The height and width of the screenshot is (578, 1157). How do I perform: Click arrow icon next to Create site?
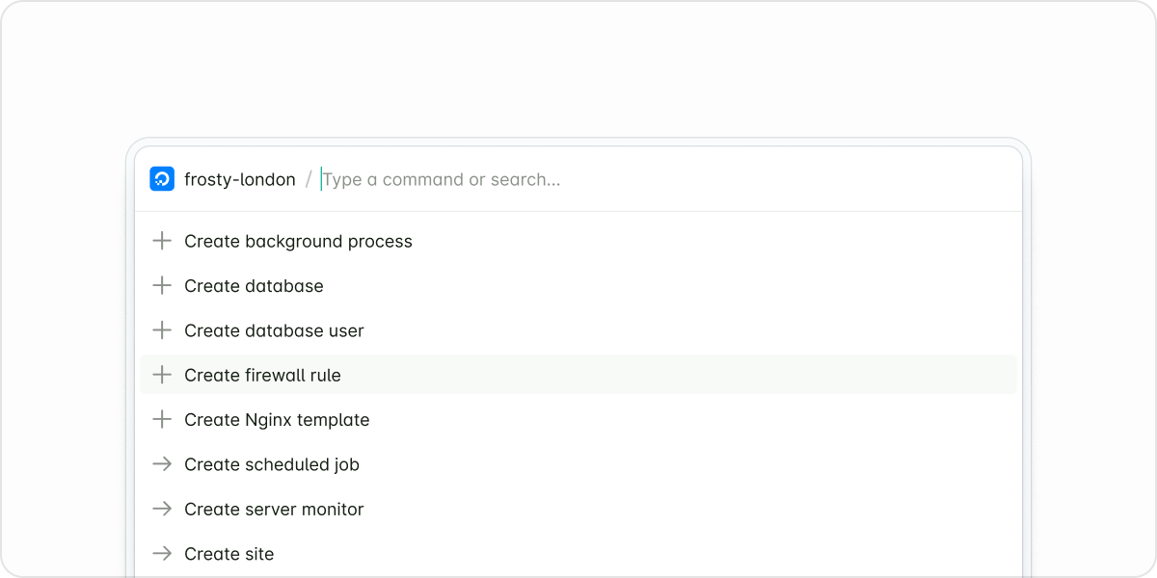(162, 554)
